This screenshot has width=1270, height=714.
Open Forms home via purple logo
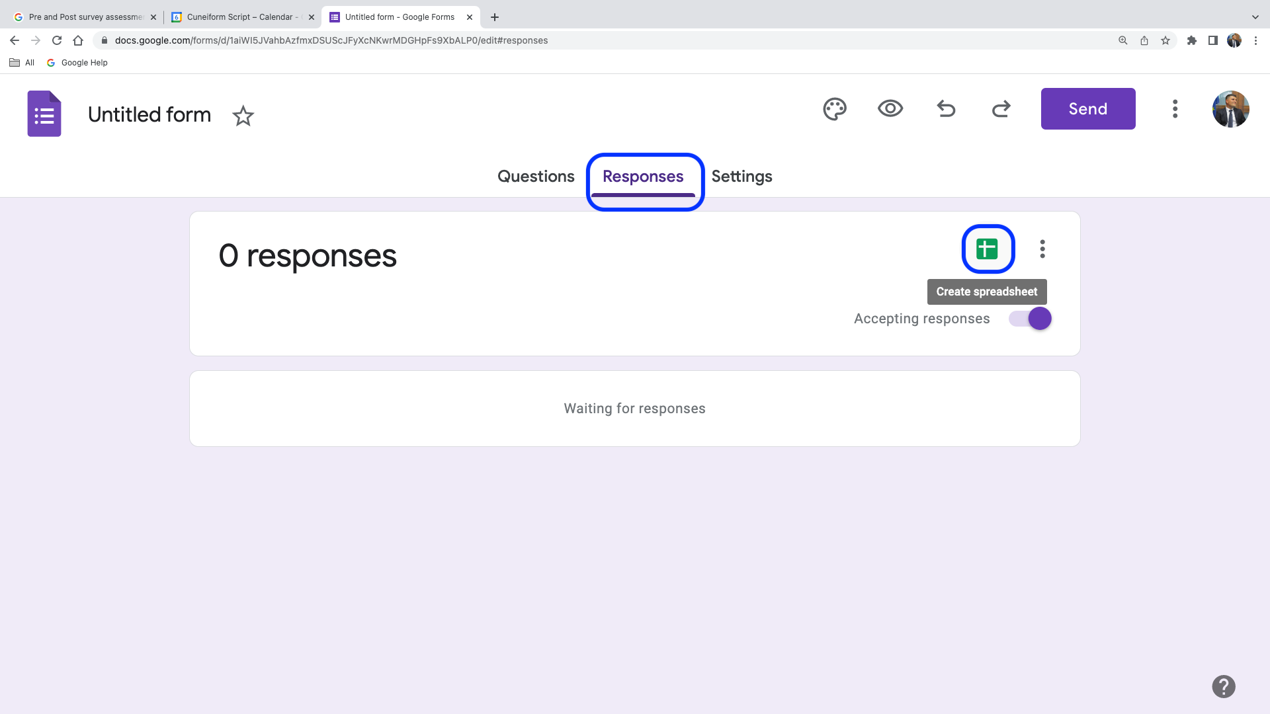point(44,114)
